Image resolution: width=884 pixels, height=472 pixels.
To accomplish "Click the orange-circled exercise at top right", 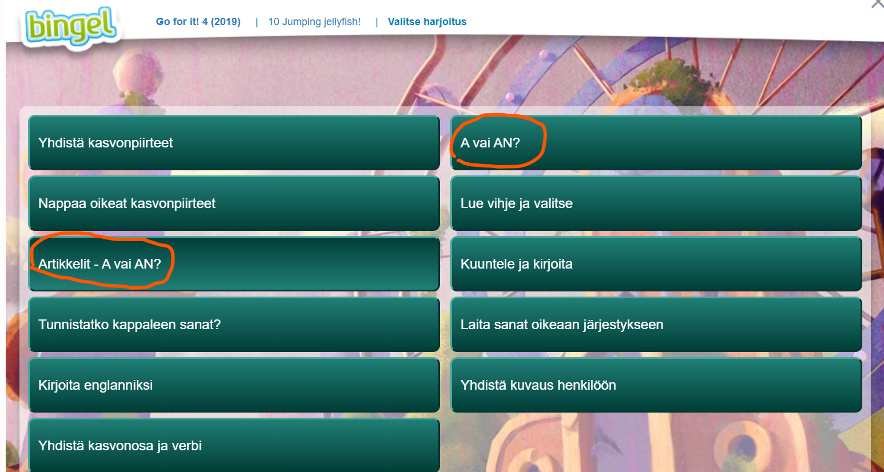I will coord(491,143).
